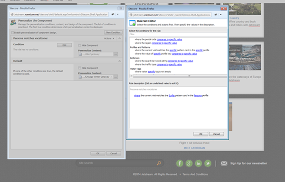The image size is (285, 182).
Task: Click the newsletter envelope icon
Action: point(224,164)
